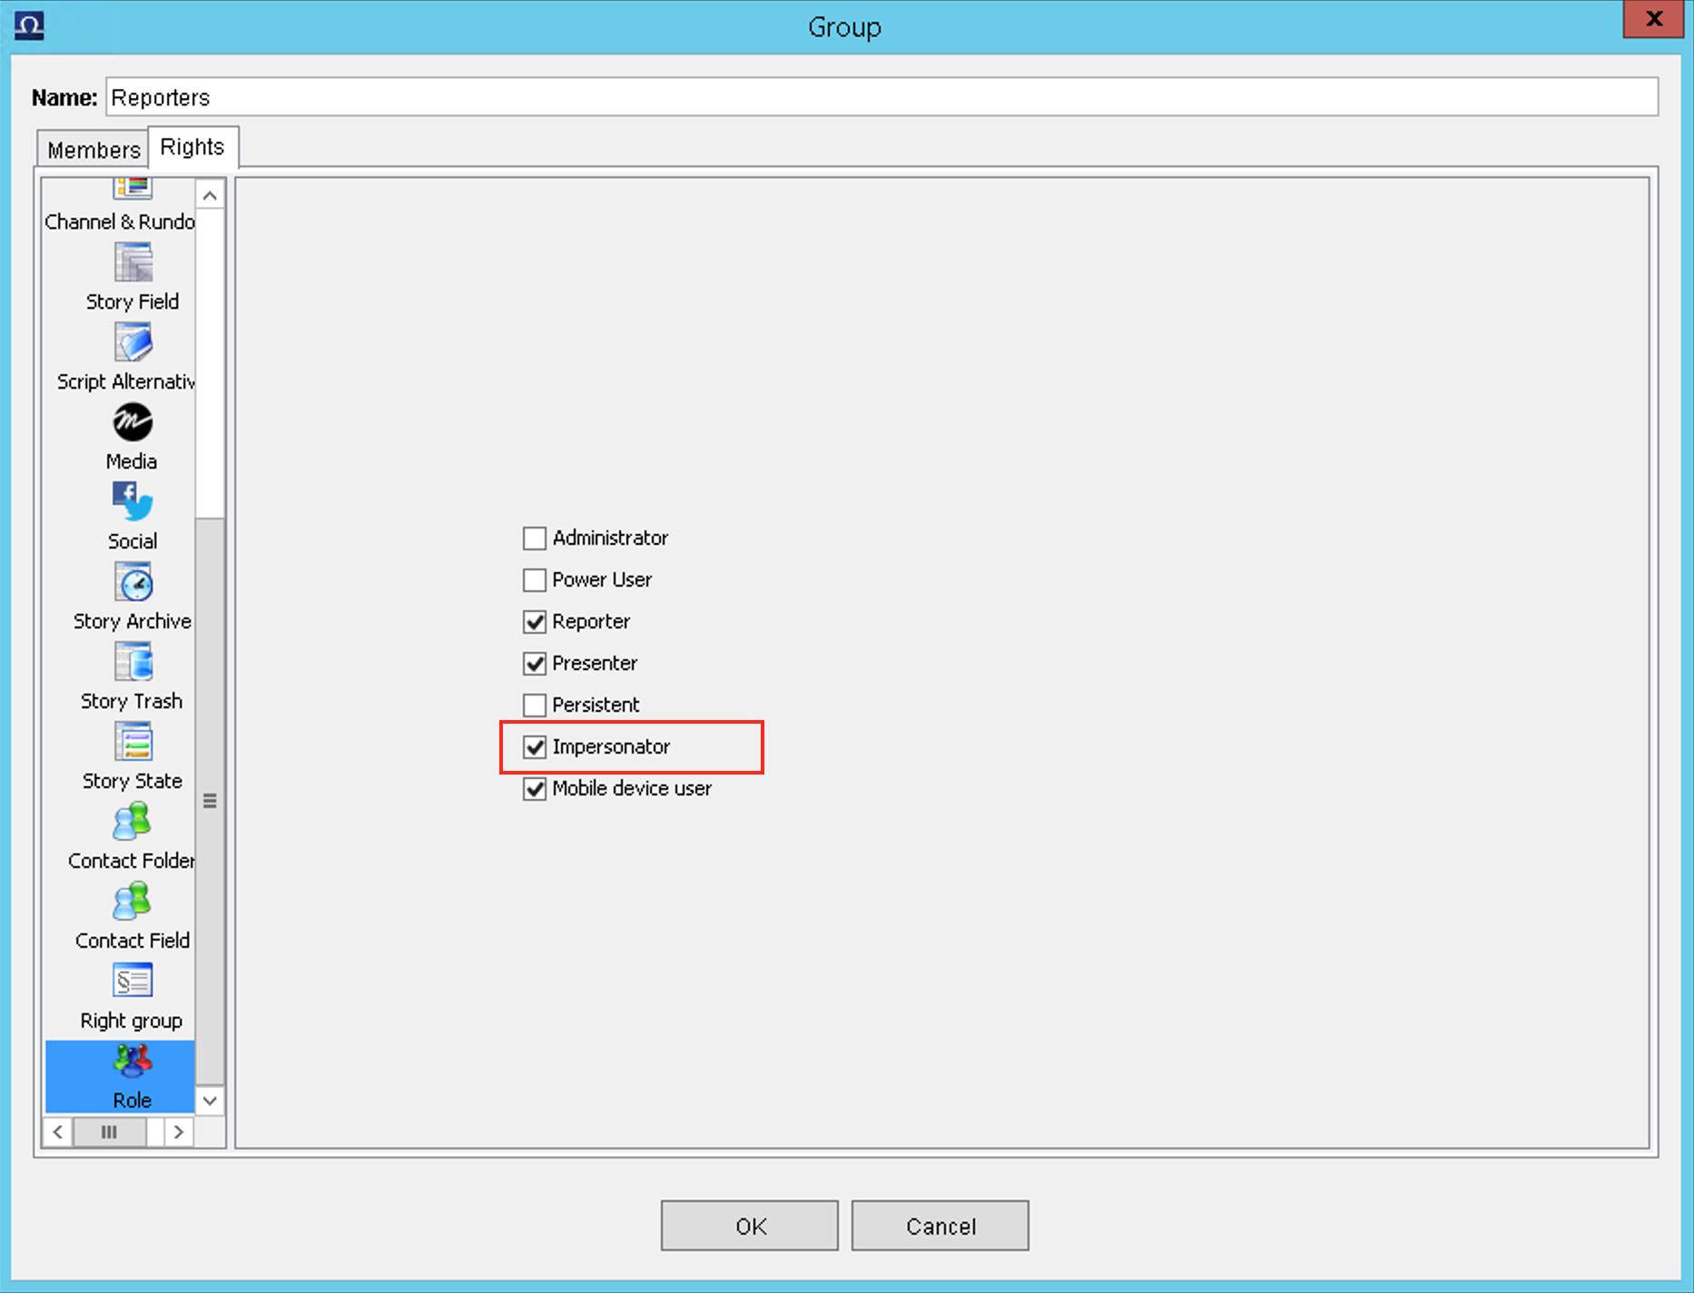Image resolution: width=1694 pixels, height=1293 pixels.
Task: Uncheck the Impersonator role
Action: tap(535, 747)
